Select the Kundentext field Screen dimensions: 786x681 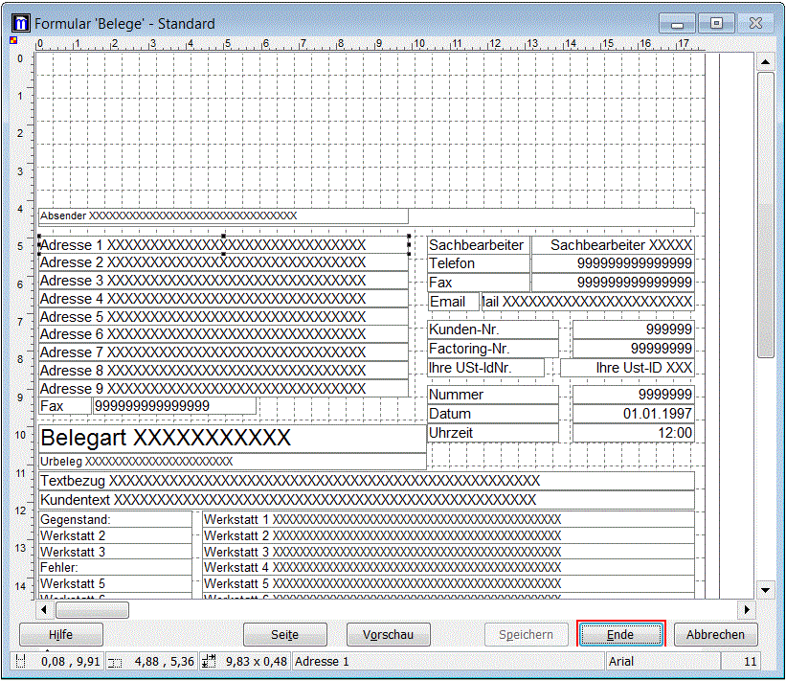(x=367, y=500)
